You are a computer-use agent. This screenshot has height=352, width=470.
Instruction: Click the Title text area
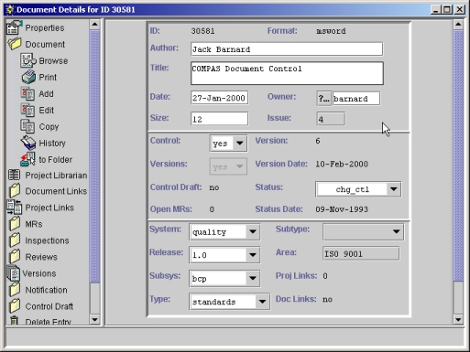tap(287, 73)
